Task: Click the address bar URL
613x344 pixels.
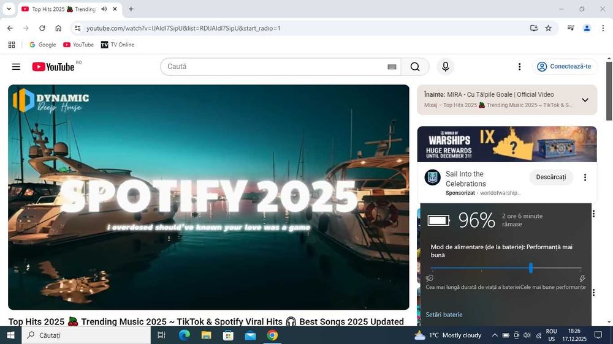Action: pos(183,28)
